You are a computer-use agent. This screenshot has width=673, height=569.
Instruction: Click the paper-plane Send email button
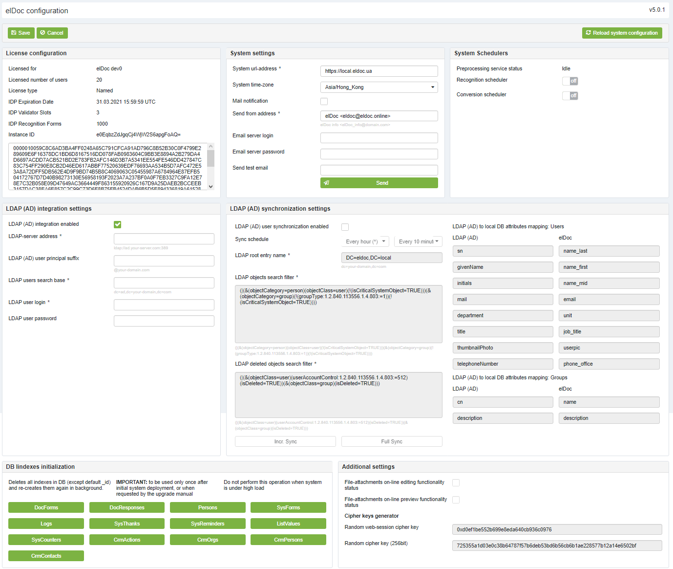[379, 183]
